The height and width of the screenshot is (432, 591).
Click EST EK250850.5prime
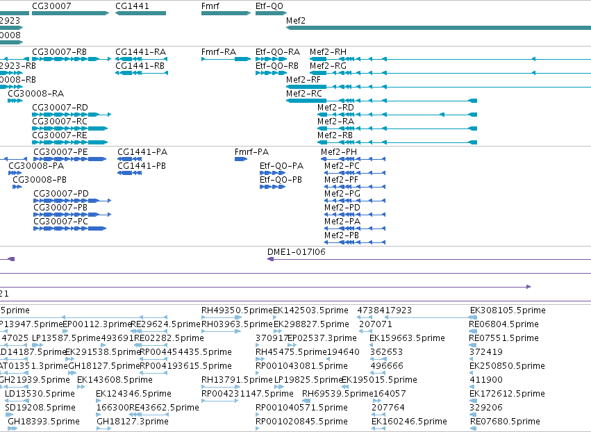(x=472, y=373)
